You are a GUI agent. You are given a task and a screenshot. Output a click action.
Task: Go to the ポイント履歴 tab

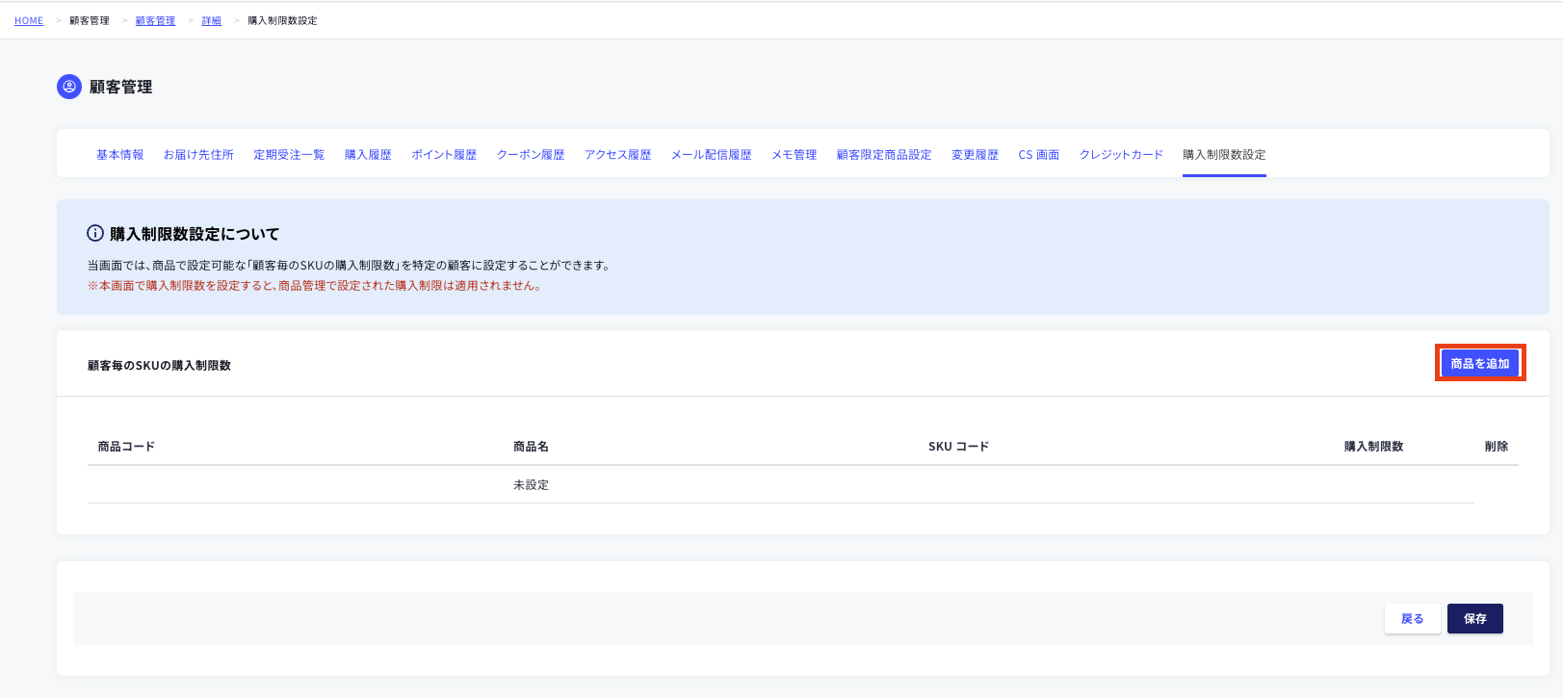pyautogui.click(x=444, y=155)
